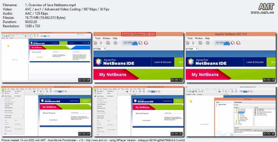Click the Save All toolbar icon in the 00:00:36 frame
This screenshot has height=142, width=278.
pos(196,91)
